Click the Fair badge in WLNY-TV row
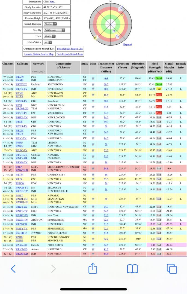Viewport: 187px width, 294px height. pyautogui.click(x=159, y=89)
